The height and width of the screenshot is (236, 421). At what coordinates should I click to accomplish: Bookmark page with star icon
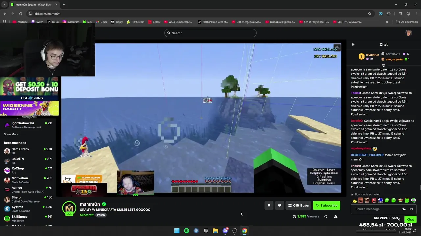(370, 14)
